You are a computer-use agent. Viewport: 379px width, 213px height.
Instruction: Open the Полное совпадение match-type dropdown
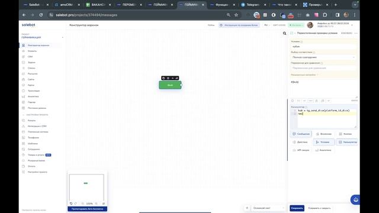[x=323, y=57]
